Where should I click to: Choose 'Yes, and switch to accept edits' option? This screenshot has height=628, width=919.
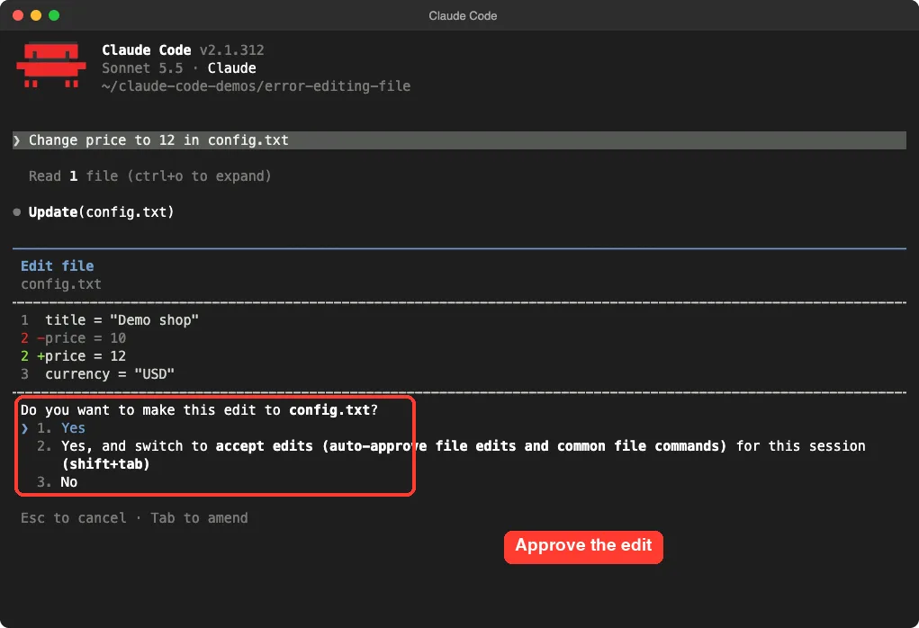tap(451, 454)
